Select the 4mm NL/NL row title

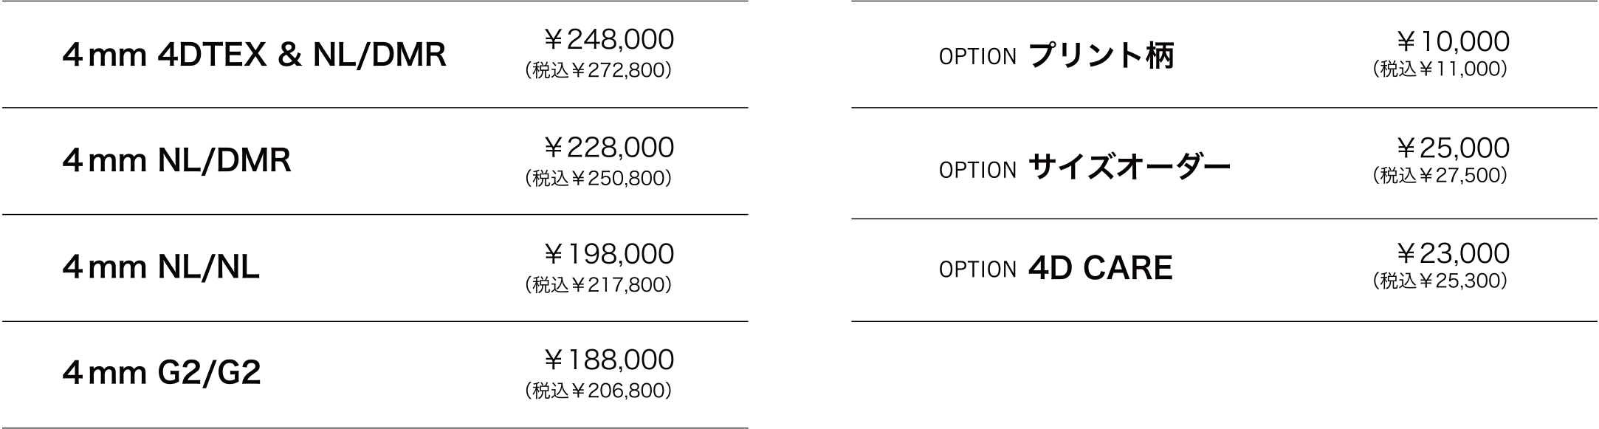click(x=161, y=267)
